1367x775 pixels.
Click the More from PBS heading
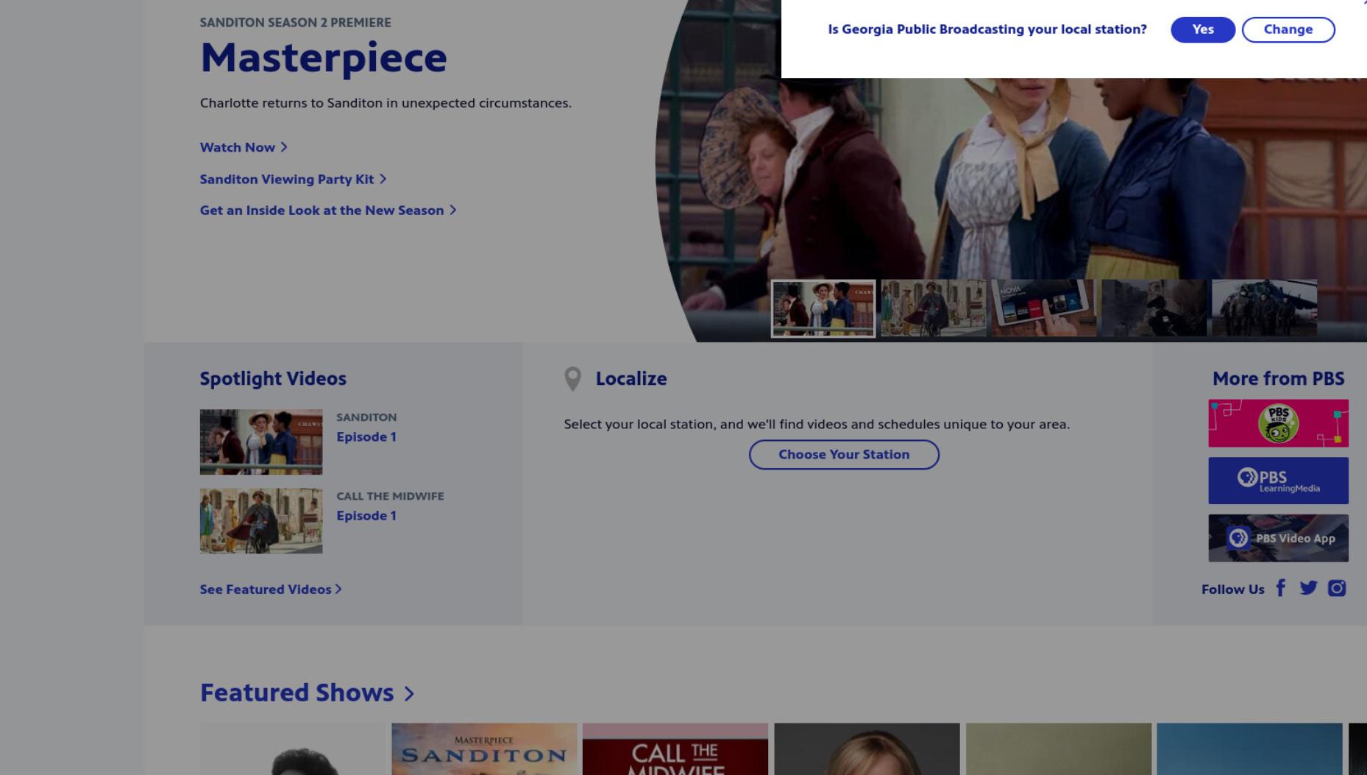[x=1278, y=378]
